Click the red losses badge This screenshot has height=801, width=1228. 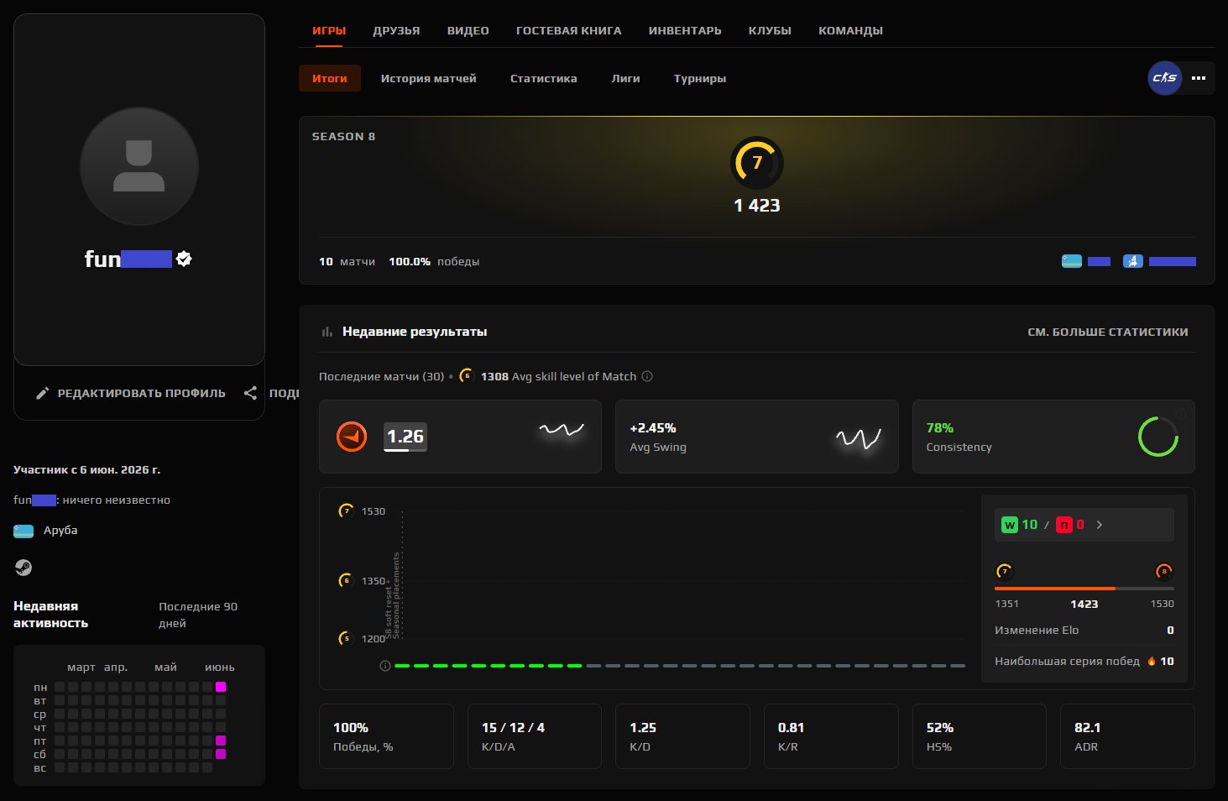tap(1064, 525)
